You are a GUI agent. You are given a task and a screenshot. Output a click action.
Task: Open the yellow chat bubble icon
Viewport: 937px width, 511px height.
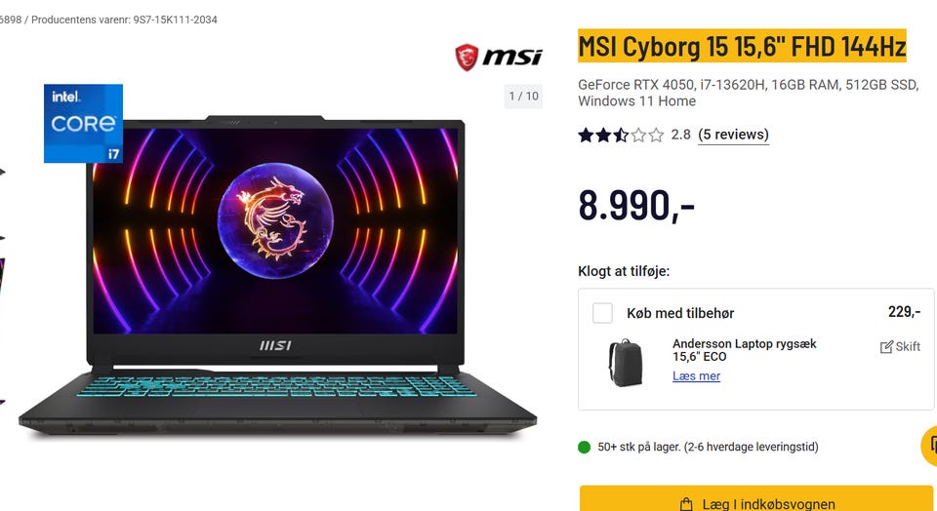click(x=929, y=446)
